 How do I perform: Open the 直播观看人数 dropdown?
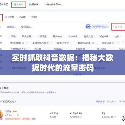pyautogui.click(x=42, y=43)
